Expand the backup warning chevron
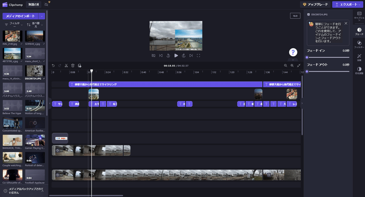The height and width of the screenshot is (197, 365). point(42,191)
